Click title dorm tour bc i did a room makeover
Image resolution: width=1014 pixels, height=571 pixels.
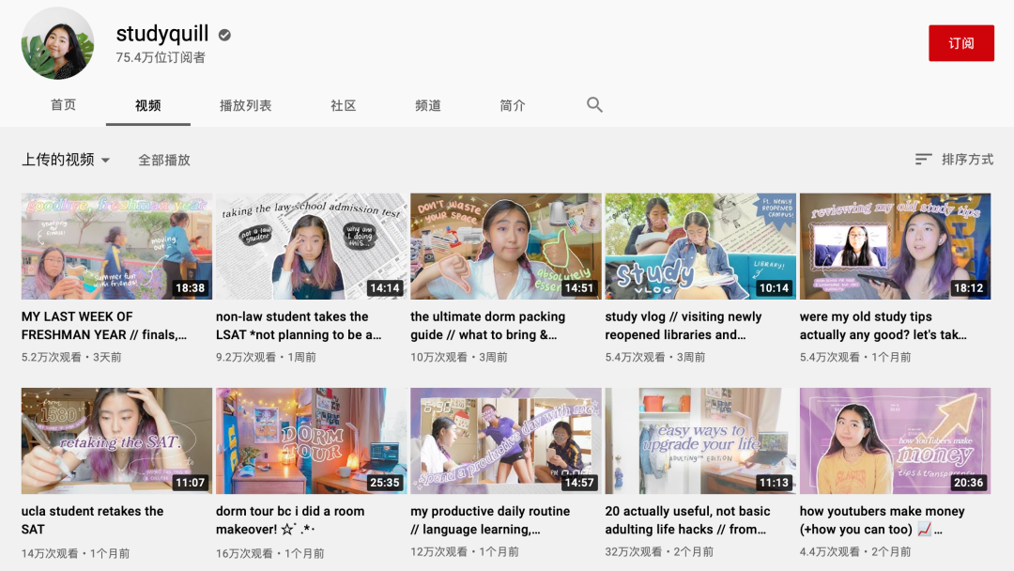coord(290,520)
